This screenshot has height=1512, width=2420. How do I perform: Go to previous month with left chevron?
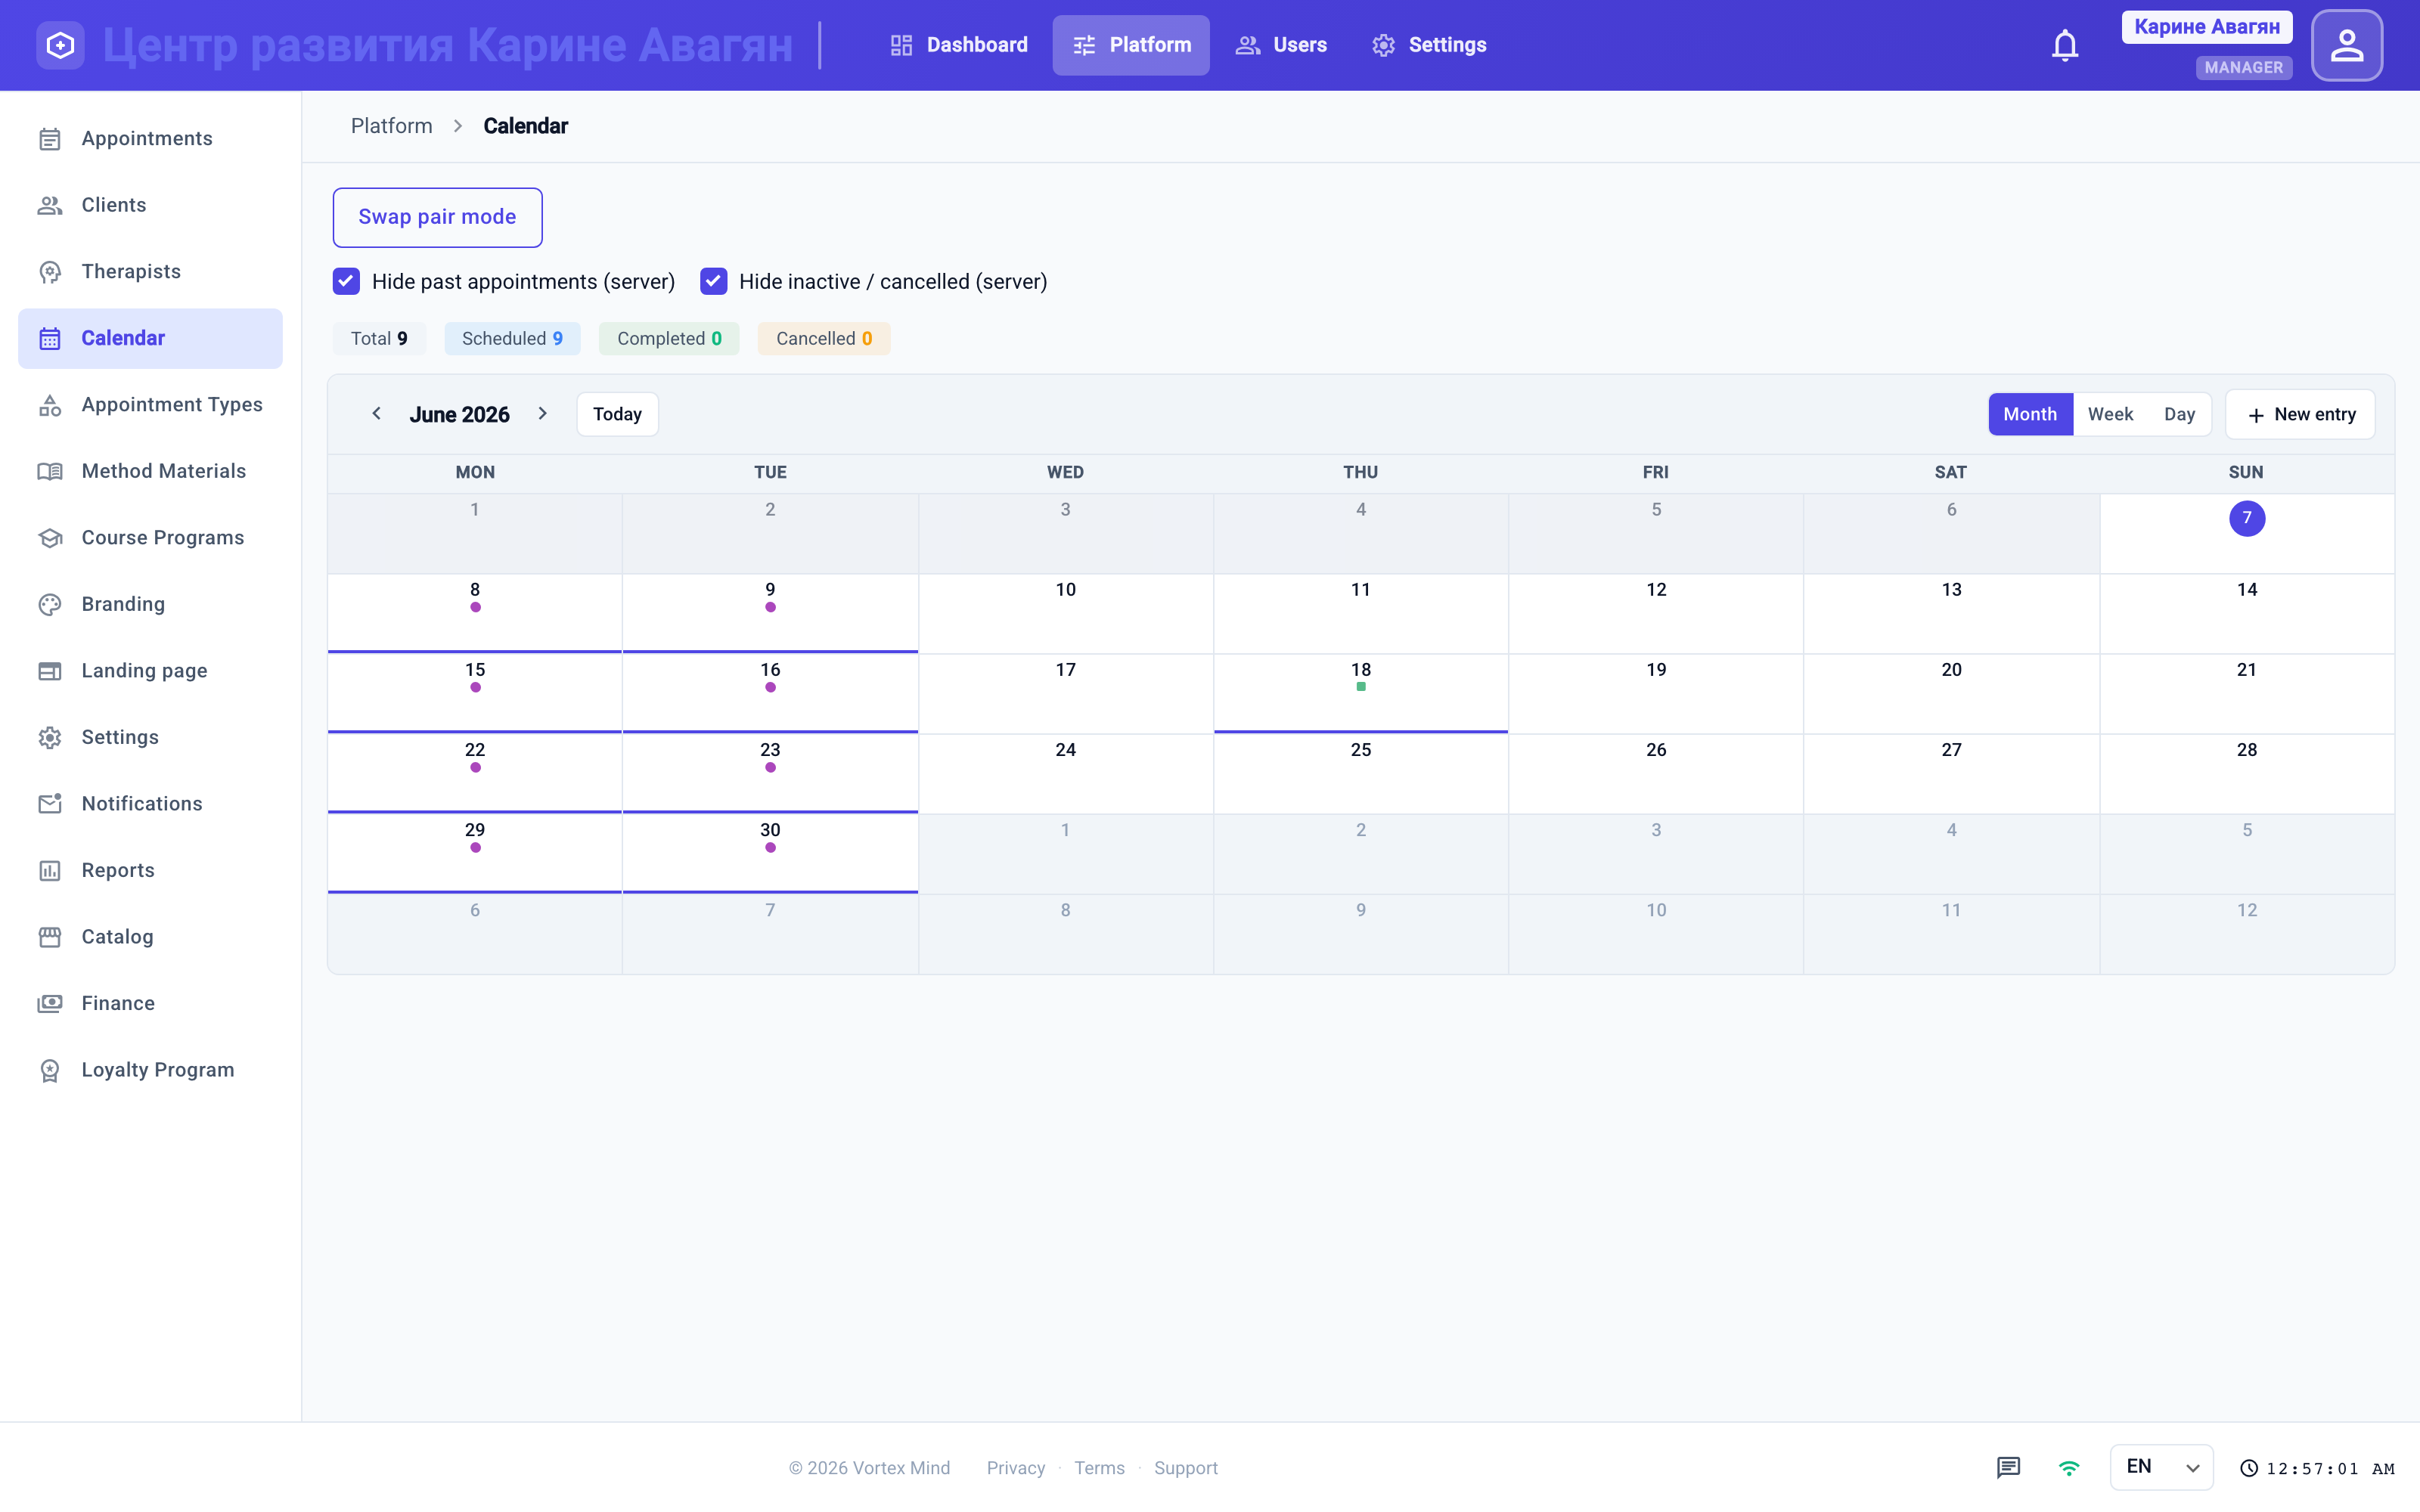coord(377,413)
